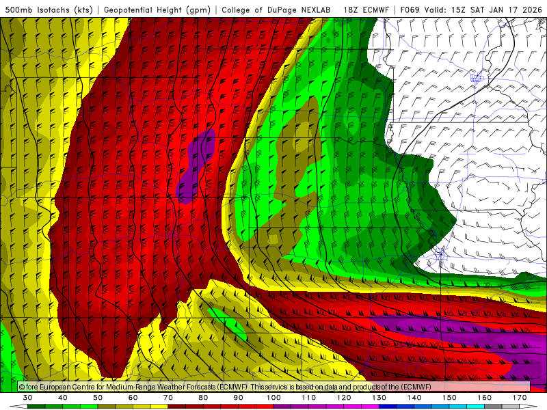Click the olive legend swatch at 50

[107, 407]
